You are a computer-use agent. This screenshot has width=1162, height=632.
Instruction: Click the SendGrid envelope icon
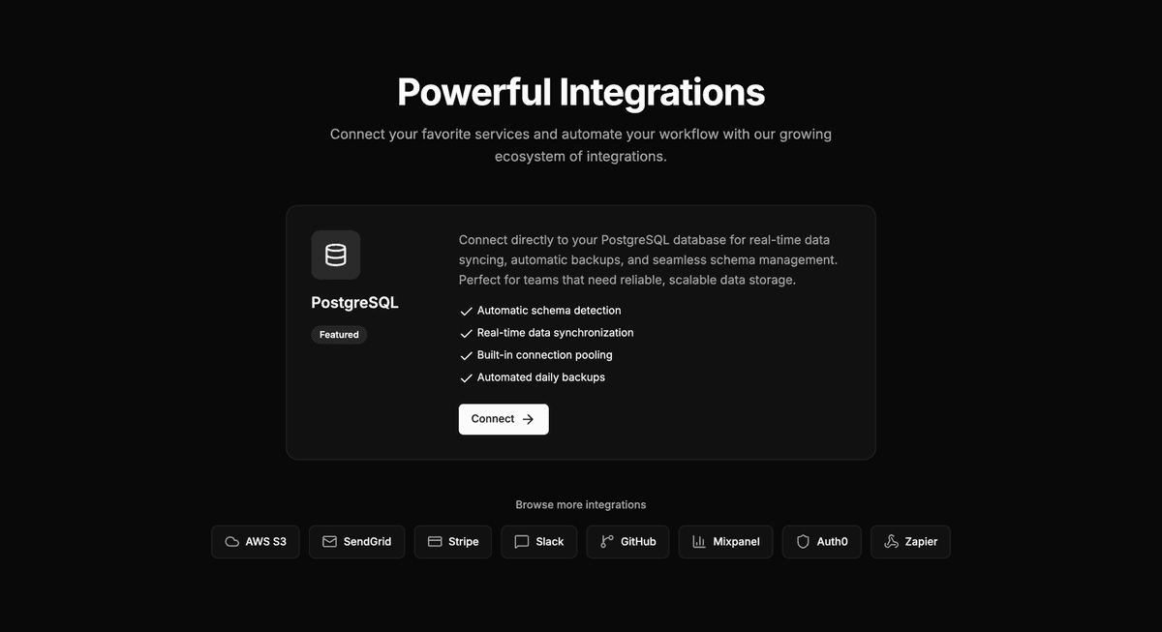click(x=329, y=542)
